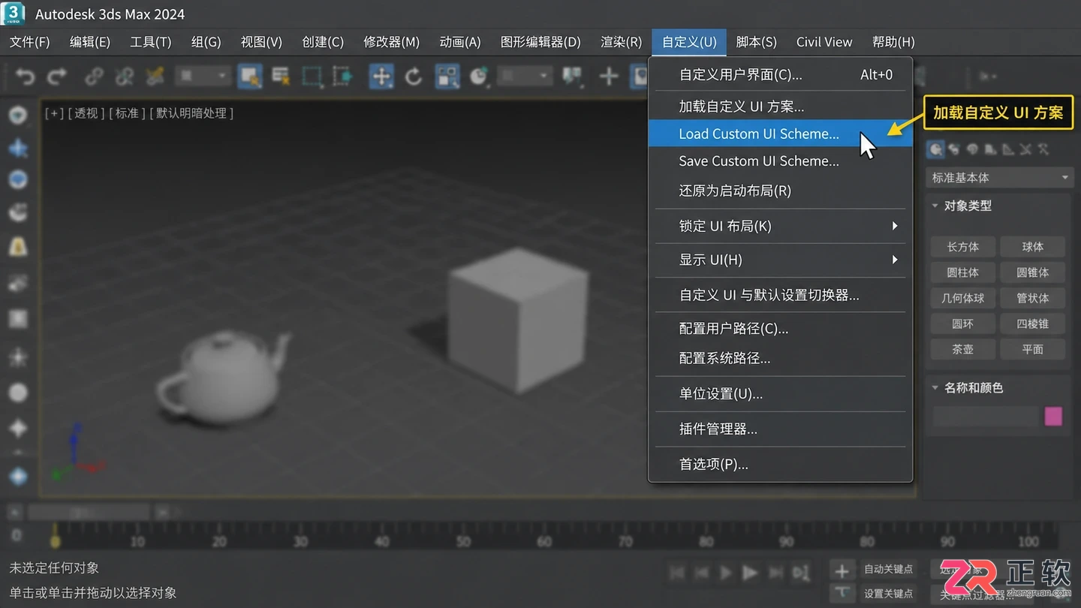Switch command panel category to Systems

[1044, 149]
